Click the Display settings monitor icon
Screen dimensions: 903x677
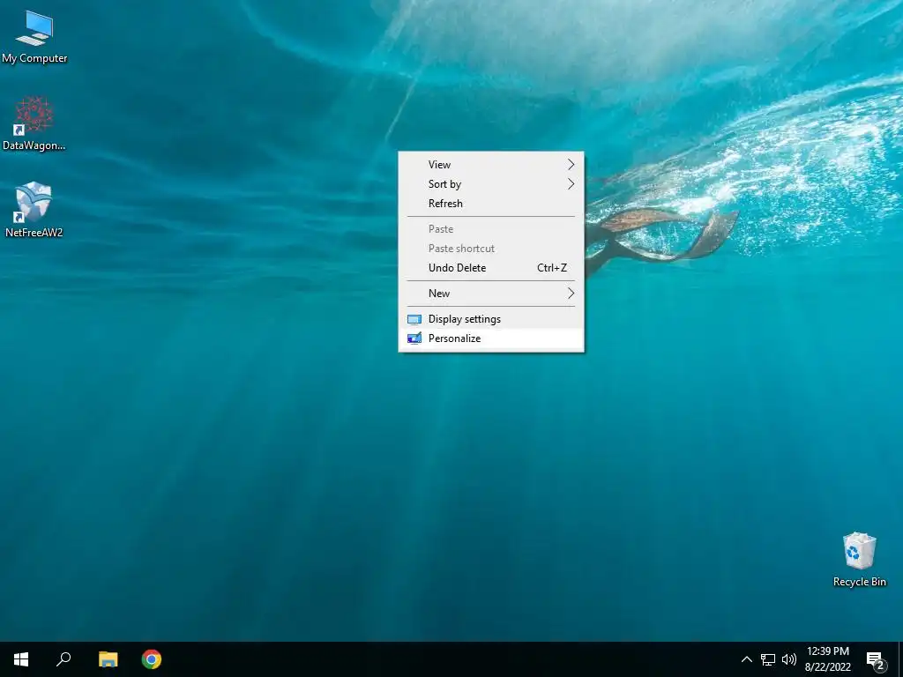click(414, 319)
